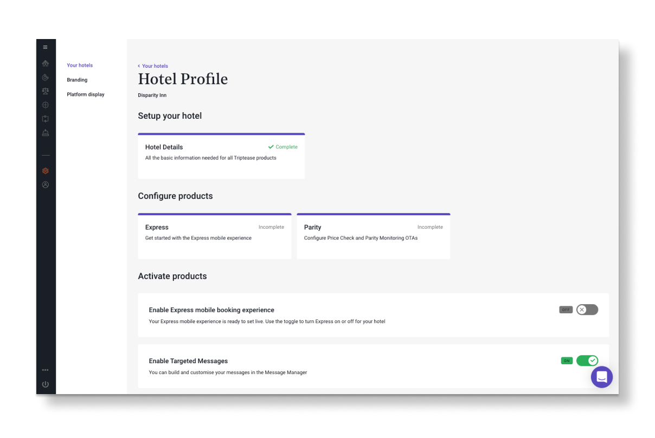Click the three dots more icon
Viewport: 655px width, 438px height.
(45, 370)
